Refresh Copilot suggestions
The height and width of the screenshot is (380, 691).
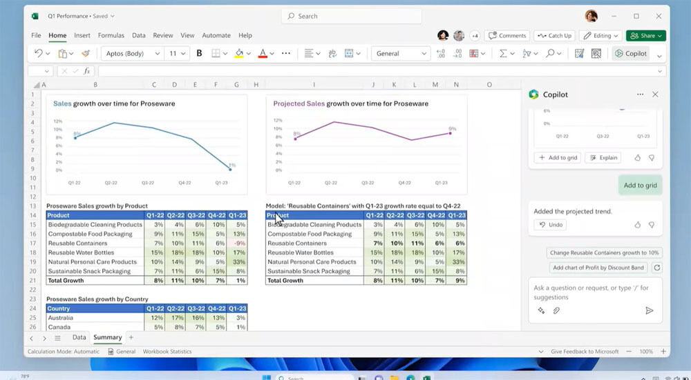pyautogui.click(x=657, y=268)
